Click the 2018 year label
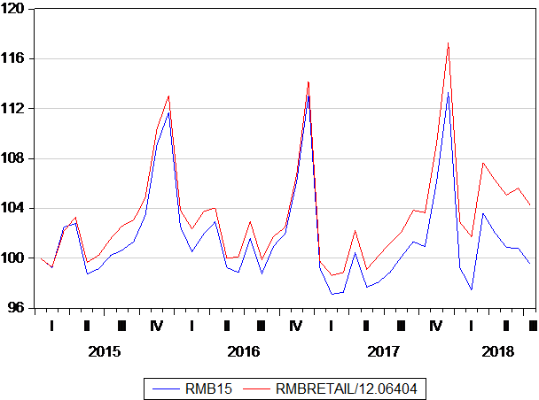The width and height of the screenshot is (539, 400). pos(497,351)
